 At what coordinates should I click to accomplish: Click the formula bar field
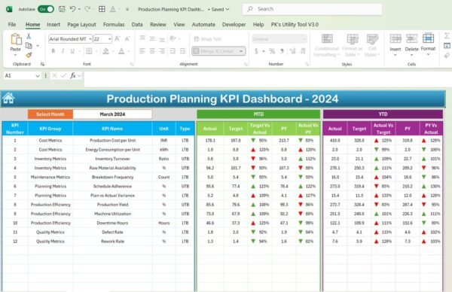click(x=267, y=78)
